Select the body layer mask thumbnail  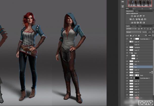coord(137,75)
